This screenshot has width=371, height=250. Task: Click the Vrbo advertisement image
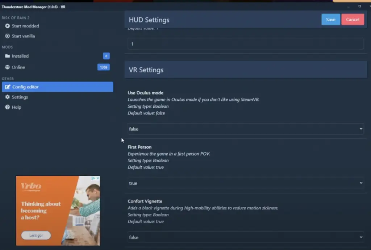[58, 211]
